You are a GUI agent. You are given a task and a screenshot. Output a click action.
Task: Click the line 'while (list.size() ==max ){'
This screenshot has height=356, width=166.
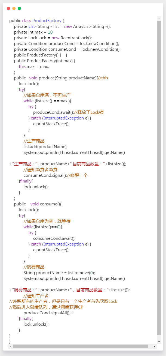[47, 101]
